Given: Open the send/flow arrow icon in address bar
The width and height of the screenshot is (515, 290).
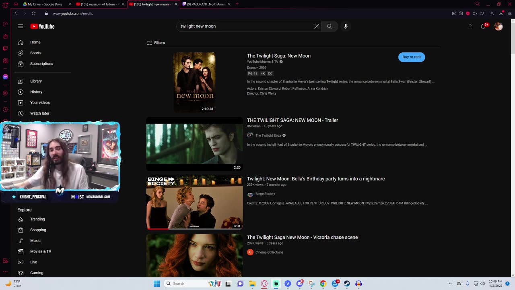Looking at the screenshot, I should (475, 13).
